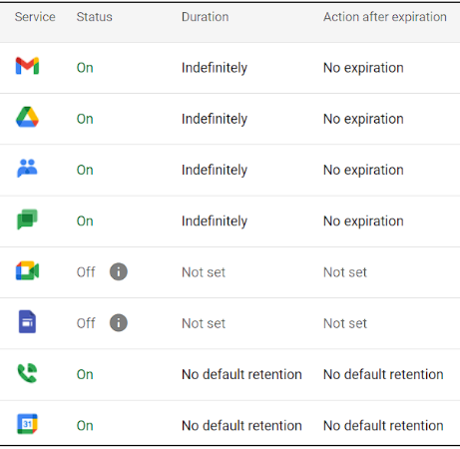Click the Gmail service icon
This screenshot has height=449, width=460.
27,66
